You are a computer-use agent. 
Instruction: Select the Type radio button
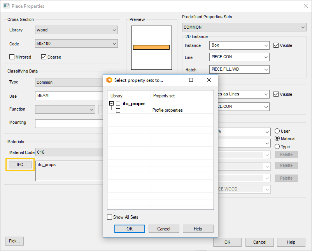click(277, 147)
